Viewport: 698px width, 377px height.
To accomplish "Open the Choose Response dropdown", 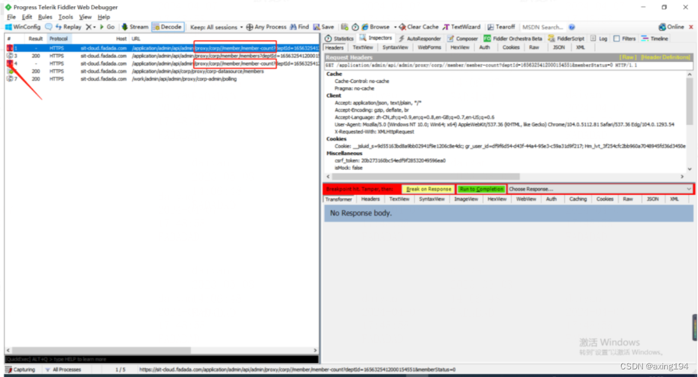I will tap(601, 189).
